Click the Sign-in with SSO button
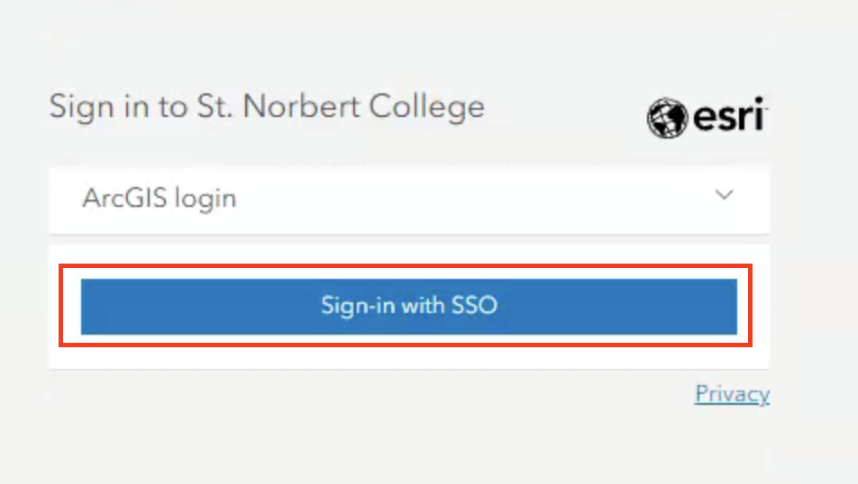858x484 pixels. click(x=409, y=306)
